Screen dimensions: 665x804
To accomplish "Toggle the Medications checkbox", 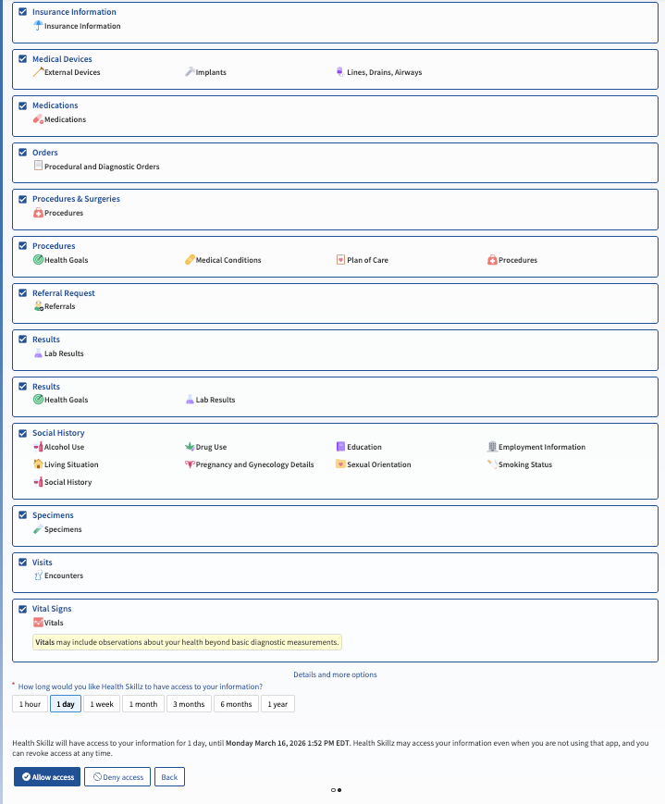I will (22, 105).
